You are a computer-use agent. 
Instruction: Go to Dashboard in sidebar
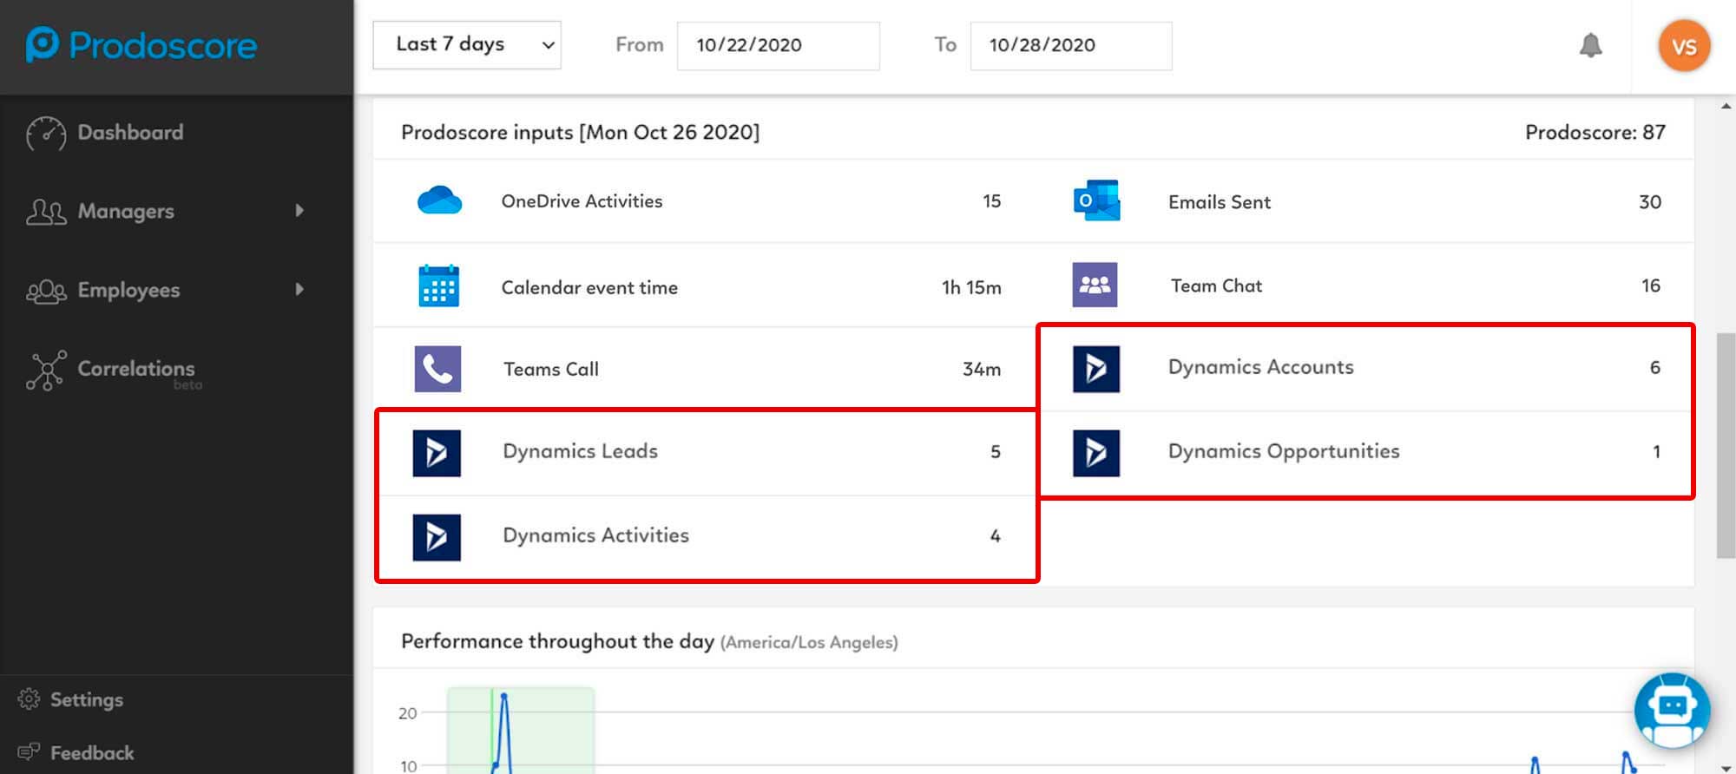130,133
